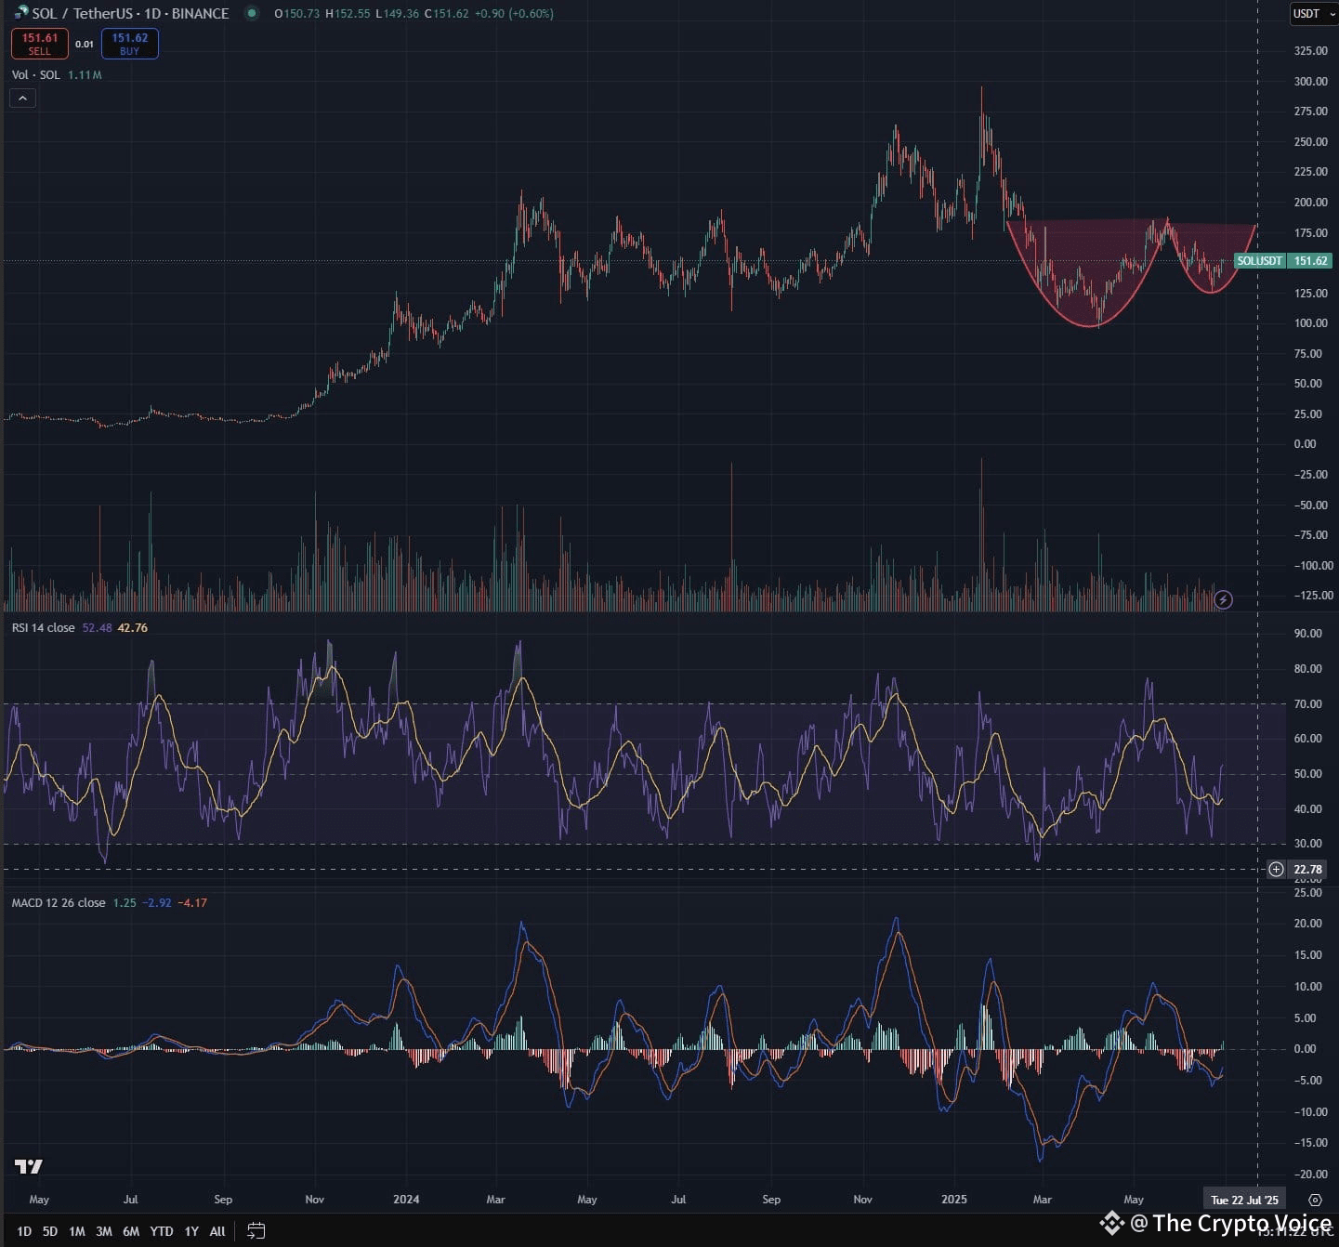Open the axis settings gear icon
Viewport: 1339px width, 1247px height.
1314,1200
